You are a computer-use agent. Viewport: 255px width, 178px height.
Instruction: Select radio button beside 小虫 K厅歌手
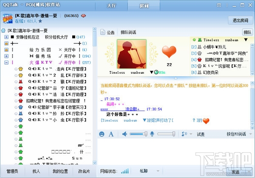pyautogui.click(x=16, y=120)
